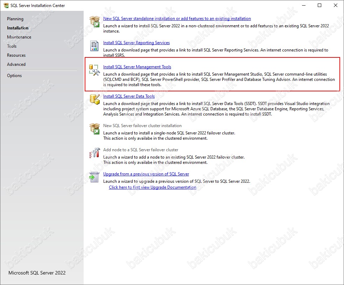Open the Tools section
The width and height of the screenshot is (344, 285).
(x=12, y=46)
